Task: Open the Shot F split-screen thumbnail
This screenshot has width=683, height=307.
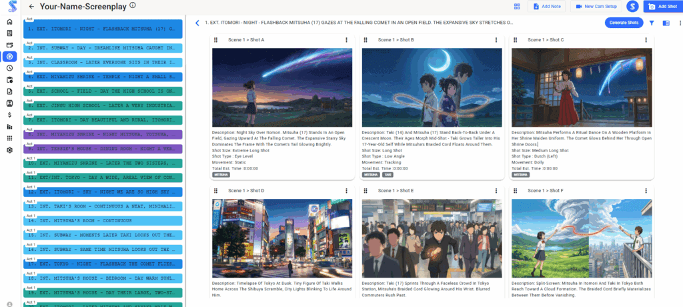Action: [582, 238]
